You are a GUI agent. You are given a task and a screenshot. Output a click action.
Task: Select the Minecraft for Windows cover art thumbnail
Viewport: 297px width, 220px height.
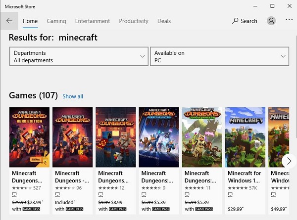coord(245,137)
